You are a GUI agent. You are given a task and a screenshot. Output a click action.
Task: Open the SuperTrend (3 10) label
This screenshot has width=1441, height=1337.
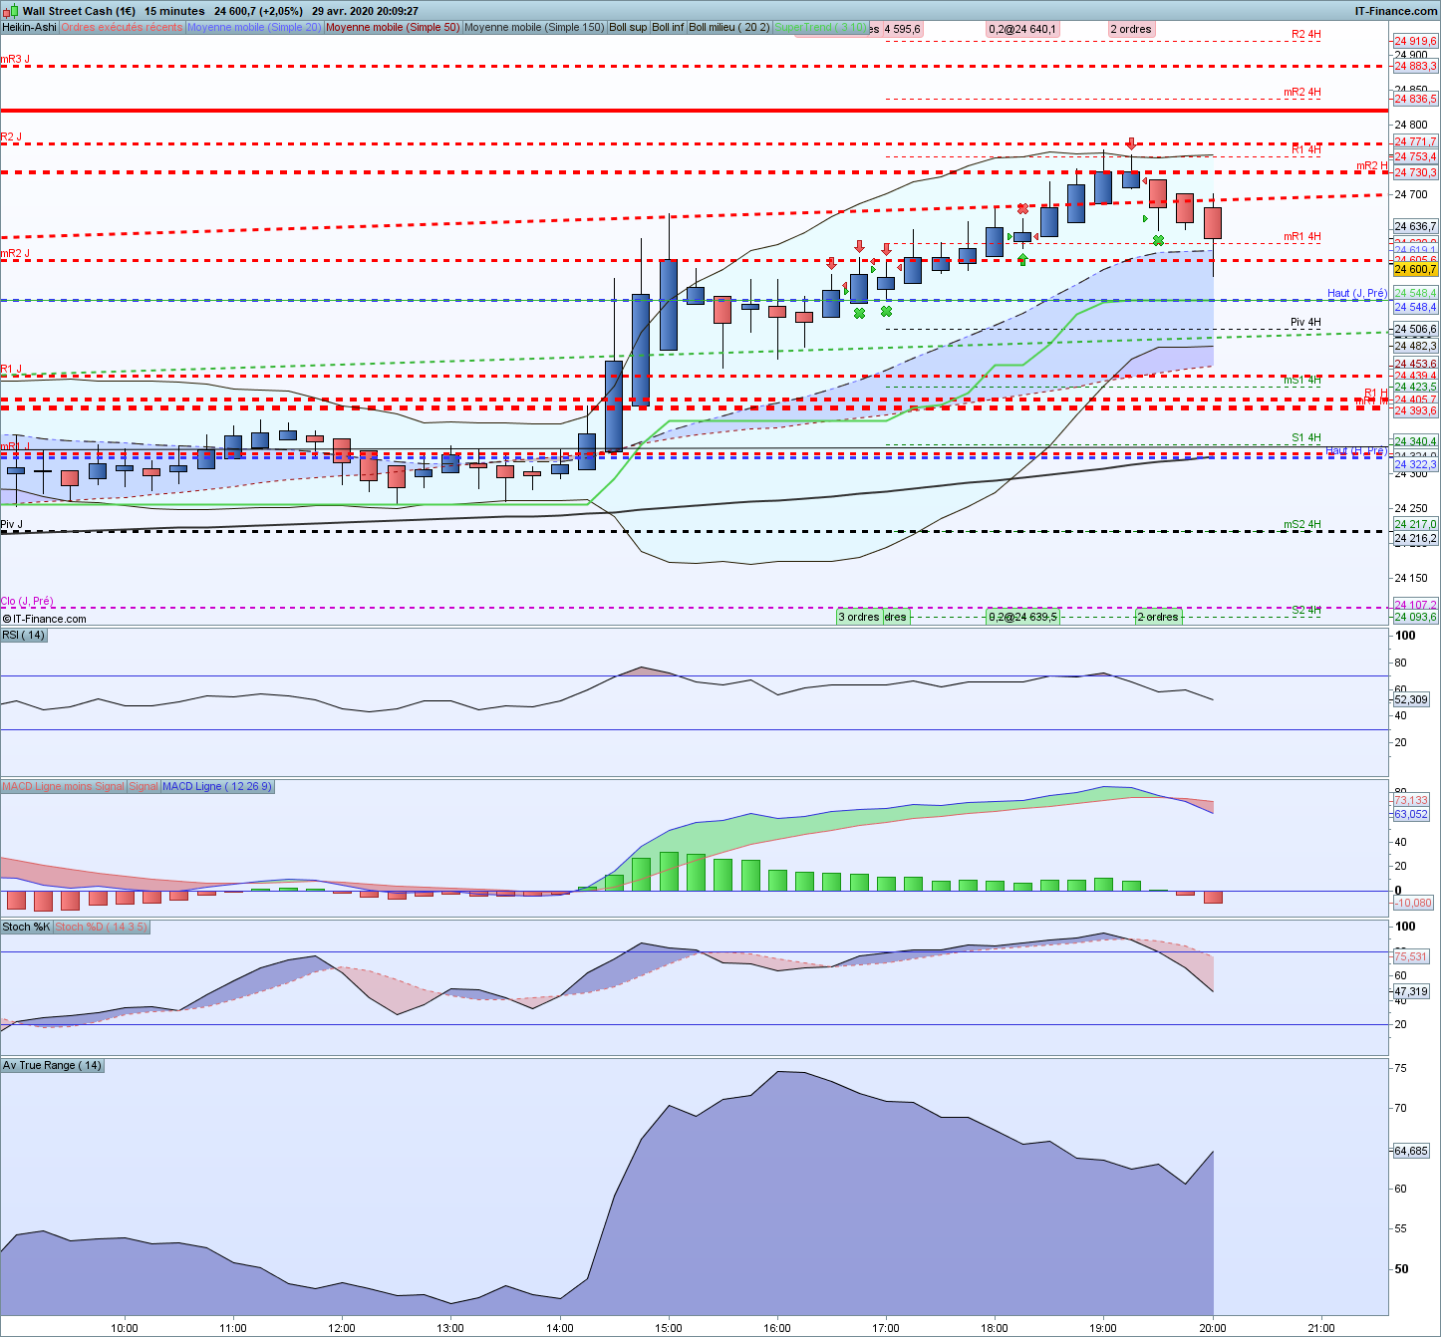click(821, 27)
